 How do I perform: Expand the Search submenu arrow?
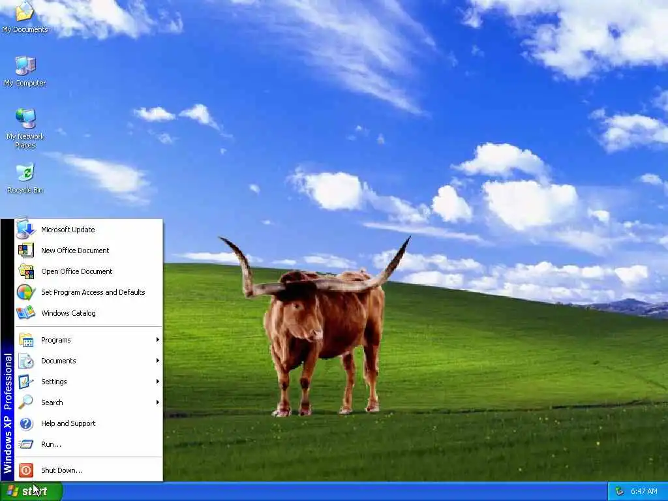pos(158,402)
